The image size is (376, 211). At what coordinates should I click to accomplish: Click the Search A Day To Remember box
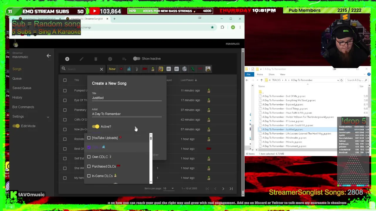(356, 80)
